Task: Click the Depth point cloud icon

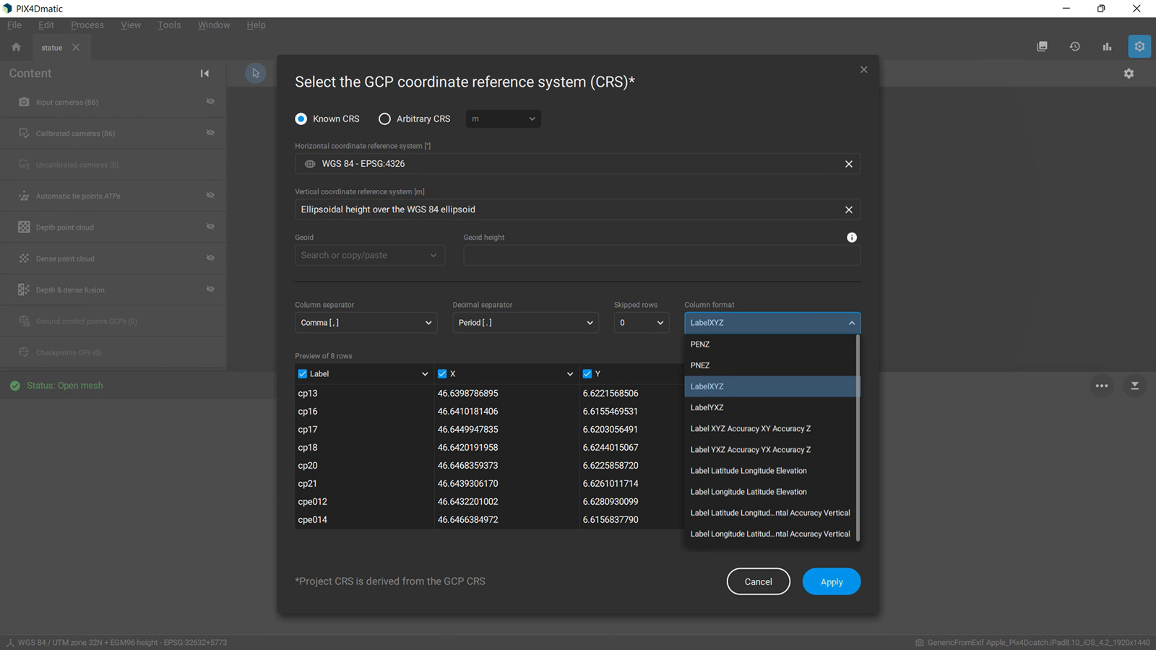Action: (24, 227)
